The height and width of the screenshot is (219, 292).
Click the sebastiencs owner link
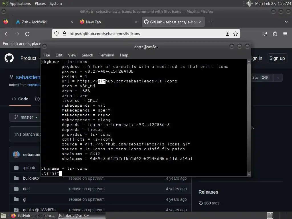click(28, 77)
